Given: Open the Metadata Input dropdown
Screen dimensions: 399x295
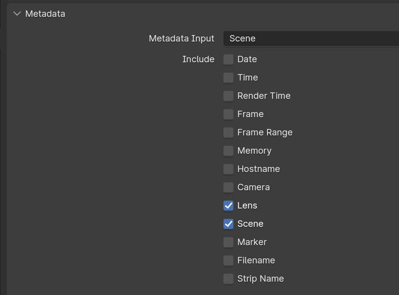Looking at the screenshot, I should click(311, 39).
